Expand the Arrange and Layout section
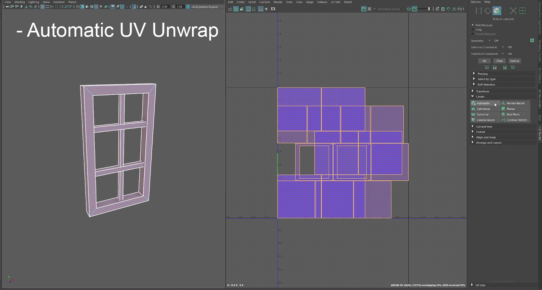This screenshot has width=542, height=290. point(503,143)
